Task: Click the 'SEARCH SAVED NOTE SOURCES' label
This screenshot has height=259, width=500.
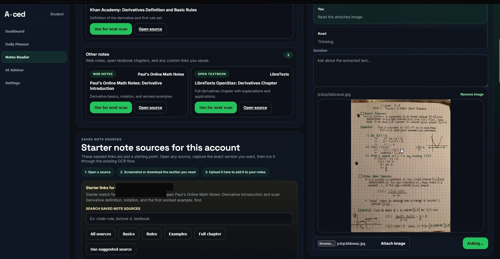Action: pos(113,209)
